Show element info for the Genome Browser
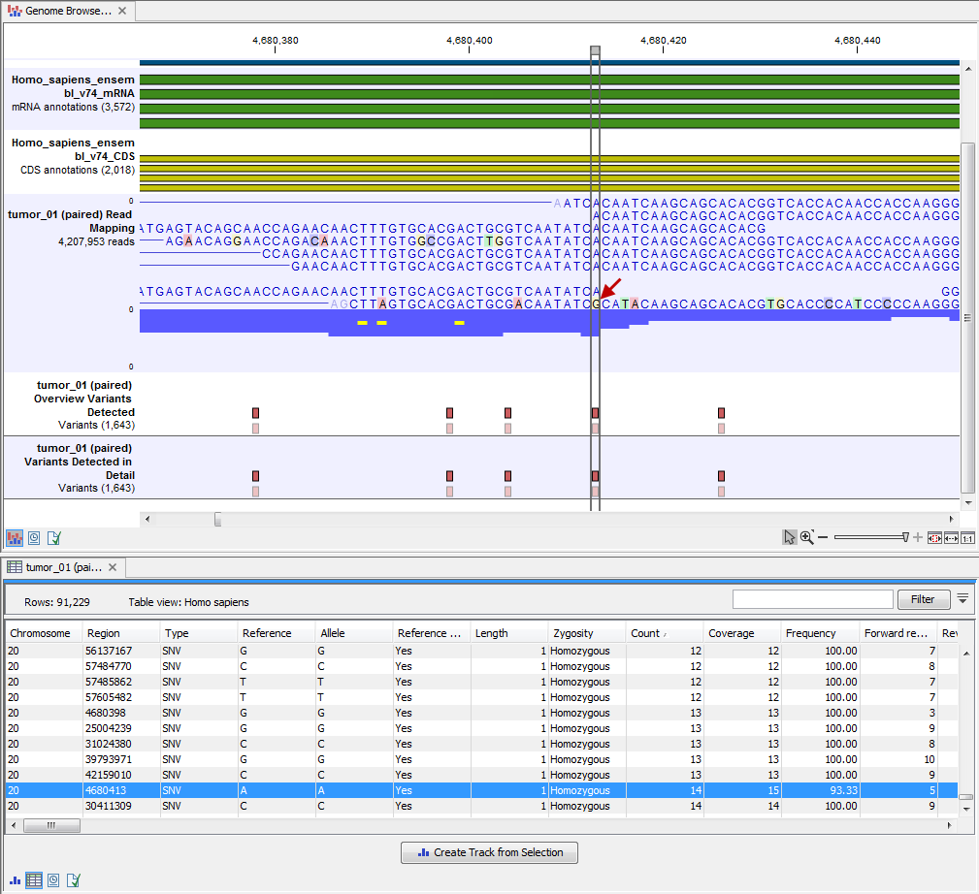This screenshot has height=894, width=979. coord(53,538)
